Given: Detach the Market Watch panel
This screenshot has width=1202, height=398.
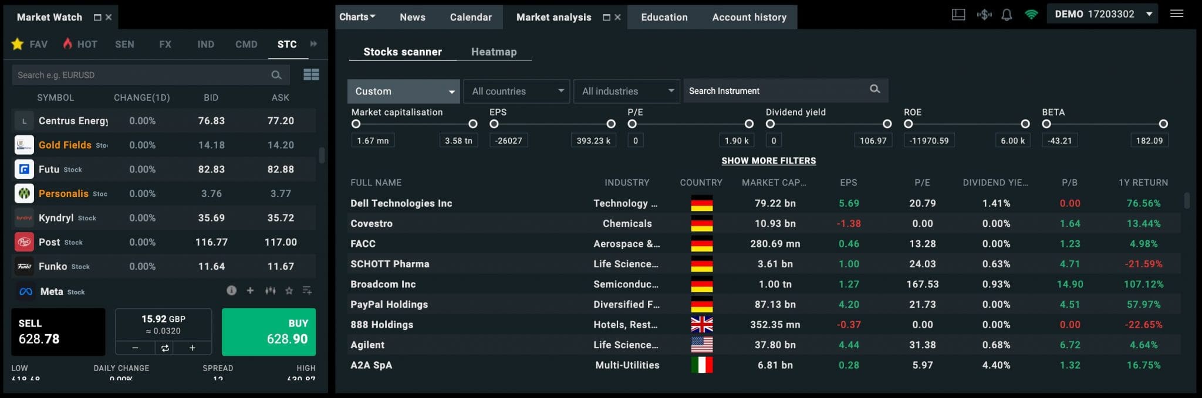Looking at the screenshot, I should point(97,17).
